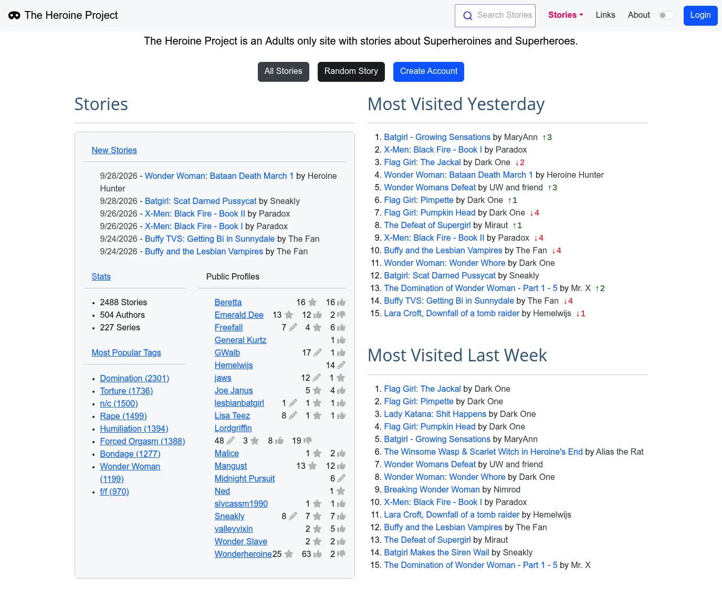The height and width of the screenshot is (590, 722).
Task: Click the pencil icon in Sneakly's row
Action: (x=293, y=517)
